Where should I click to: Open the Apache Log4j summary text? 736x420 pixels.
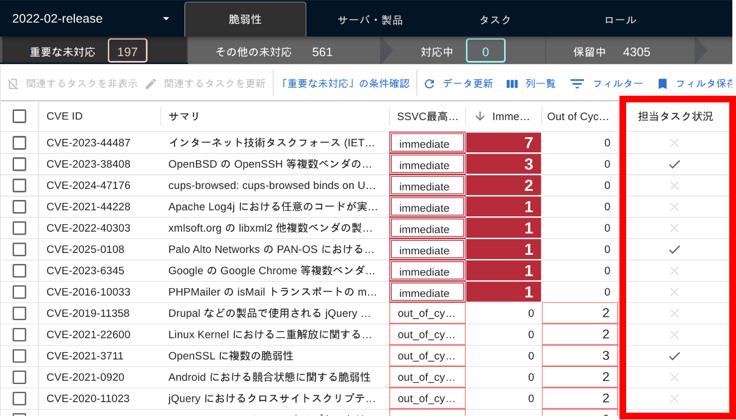(x=273, y=207)
